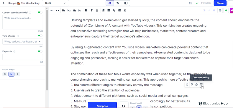The width and height of the screenshot is (233, 108).
Task: Click the 512 words counter
Action: click(206, 3)
